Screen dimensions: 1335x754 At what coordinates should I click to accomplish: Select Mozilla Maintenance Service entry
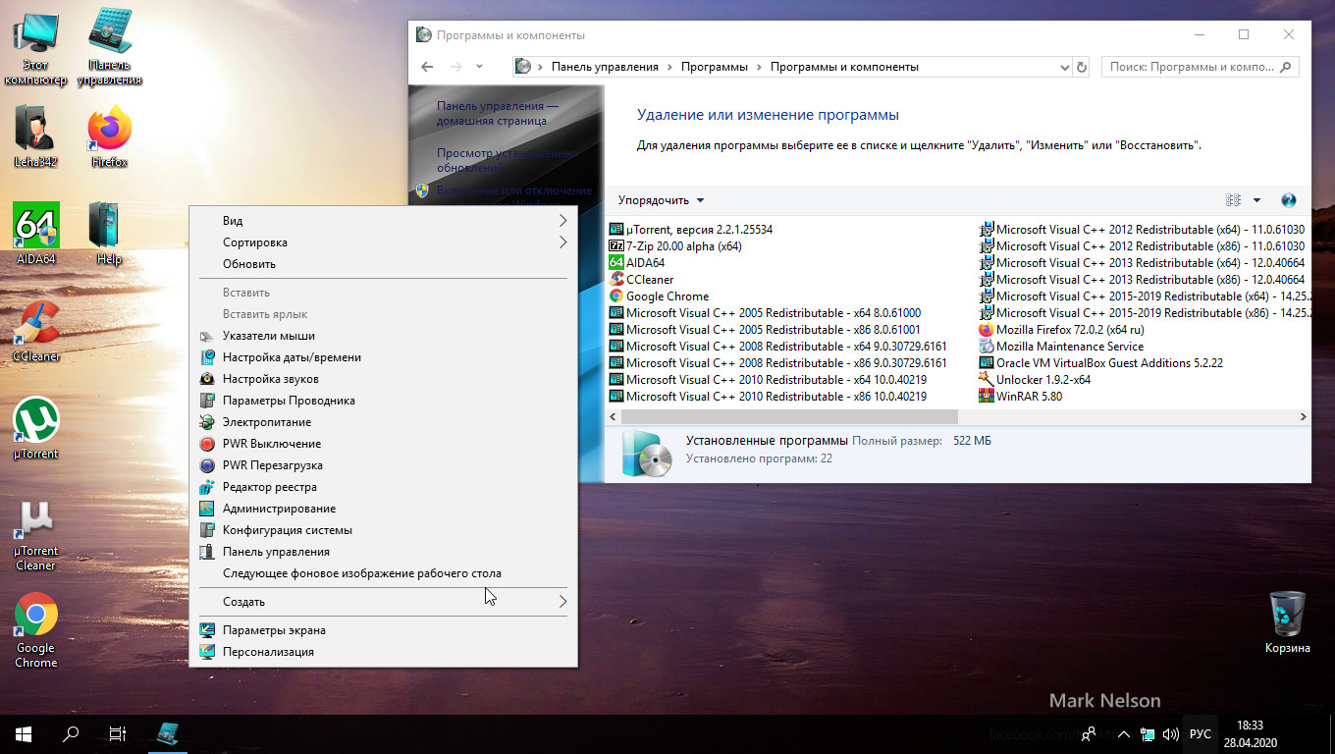coord(1061,347)
